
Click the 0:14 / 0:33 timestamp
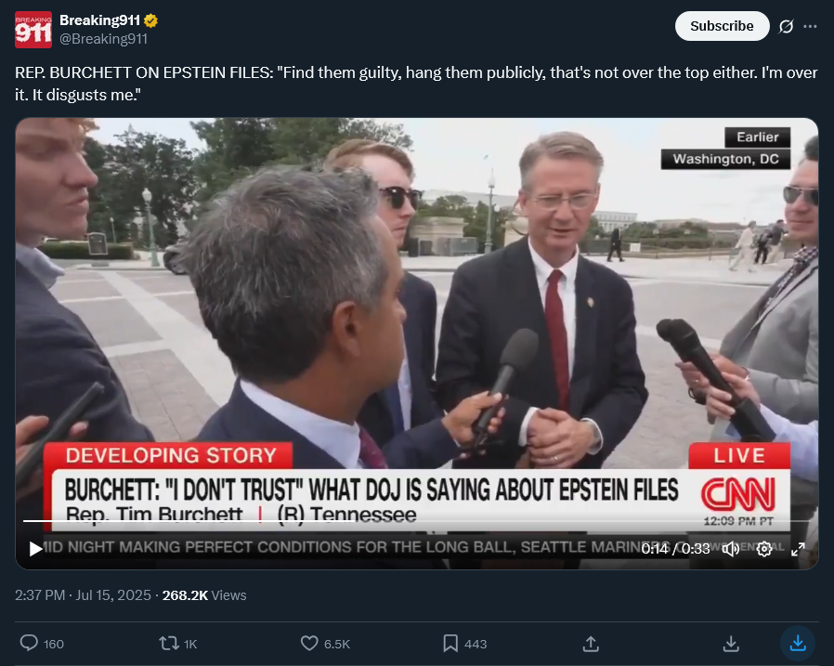[675, 548]
